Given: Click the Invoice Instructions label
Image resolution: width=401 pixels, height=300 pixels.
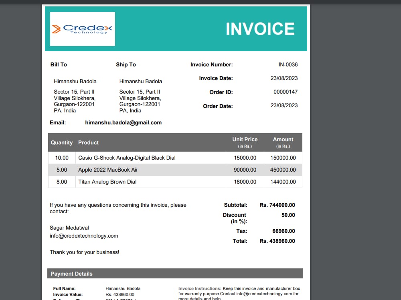Looking at the screenshot, I should pos(200,288).
